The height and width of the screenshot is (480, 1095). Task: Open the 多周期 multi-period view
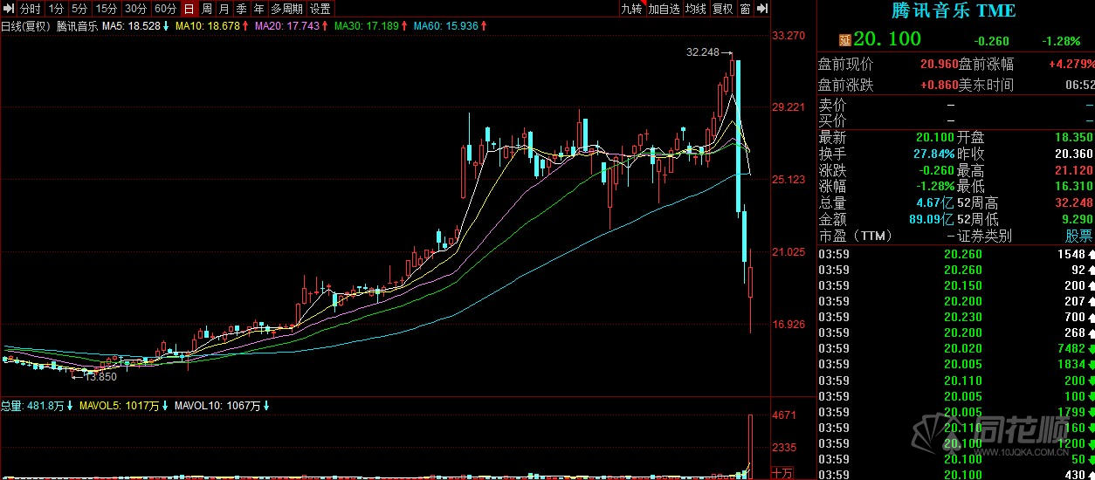287,9
